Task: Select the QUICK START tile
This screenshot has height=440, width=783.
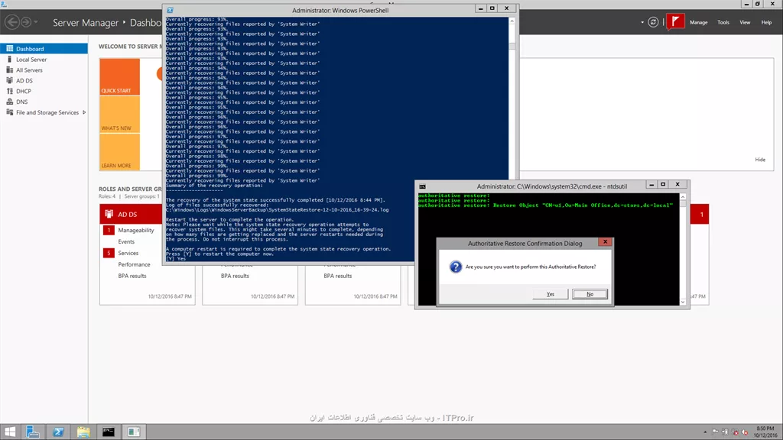Action: [120, 77]
